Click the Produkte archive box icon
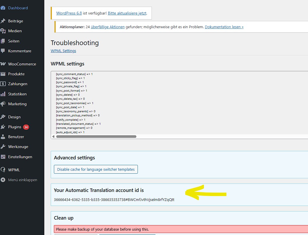The image size is (308, 235). point(3,74)
